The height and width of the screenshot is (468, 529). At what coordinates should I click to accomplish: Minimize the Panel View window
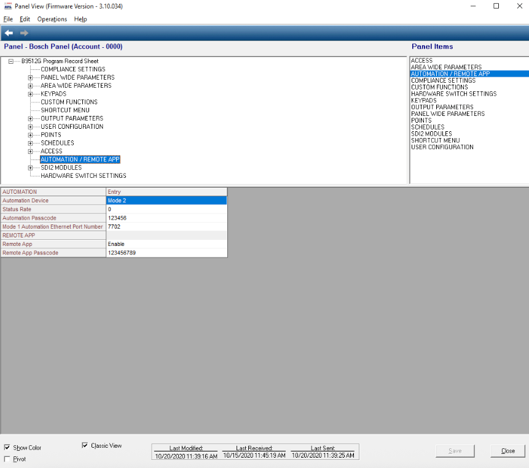coord(473,6)
